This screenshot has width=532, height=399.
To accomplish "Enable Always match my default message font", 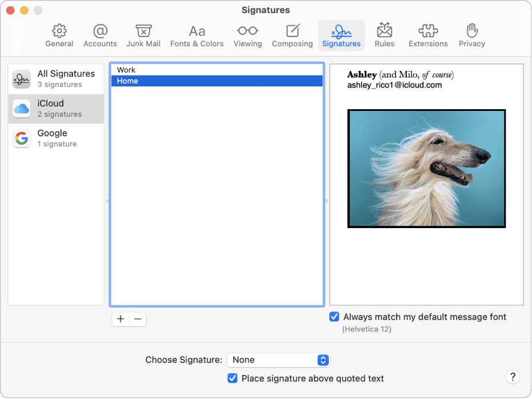I will 333,317.
